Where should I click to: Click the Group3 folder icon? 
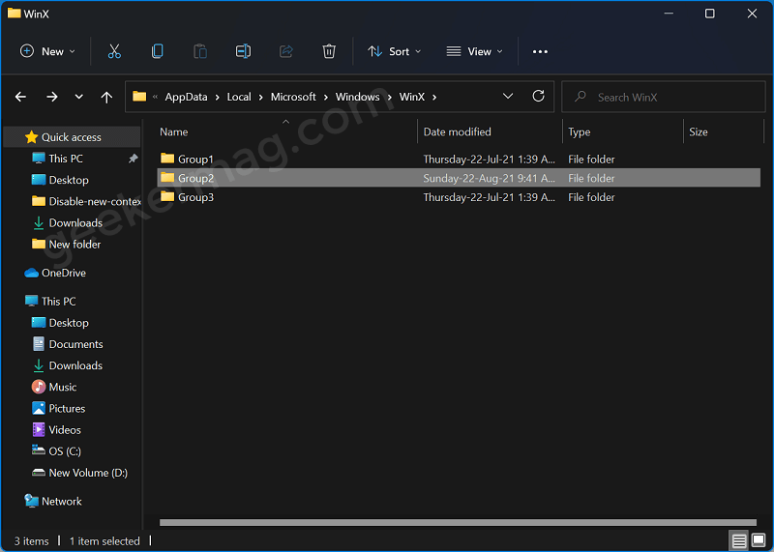tap(167, 197)
